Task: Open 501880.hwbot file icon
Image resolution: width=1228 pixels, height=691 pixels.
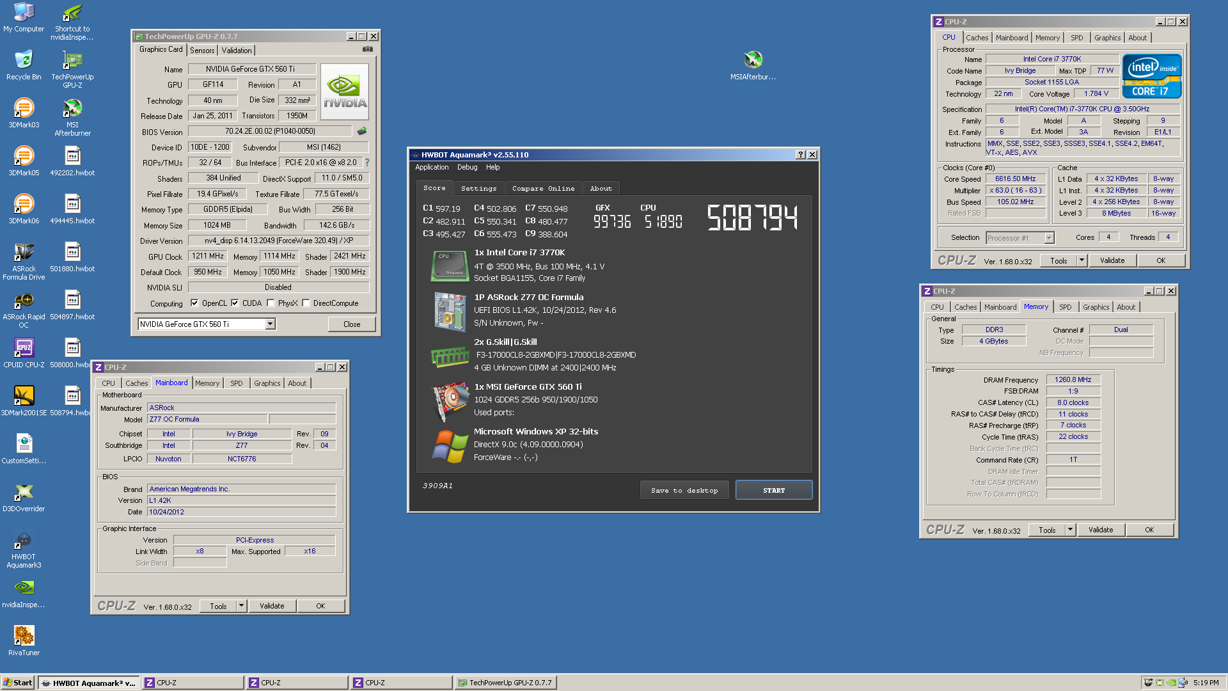Action: [72, 257]
